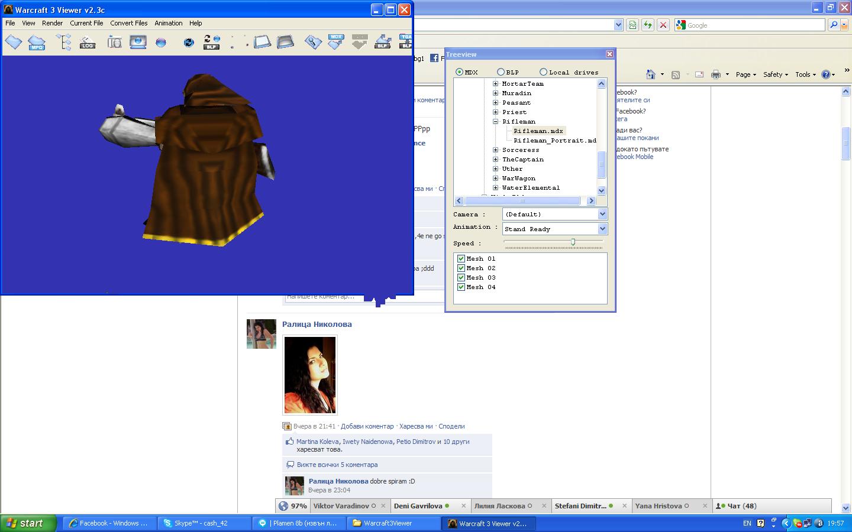Open the portrait photo thumbnail in the Facebook post

pyautogui.click(x=310, y=375)
